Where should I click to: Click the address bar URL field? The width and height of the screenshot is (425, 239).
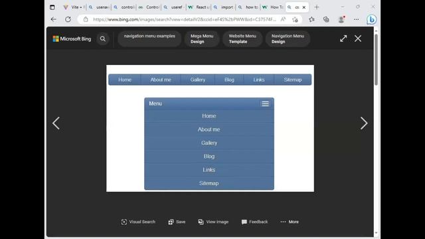(185, 19)
